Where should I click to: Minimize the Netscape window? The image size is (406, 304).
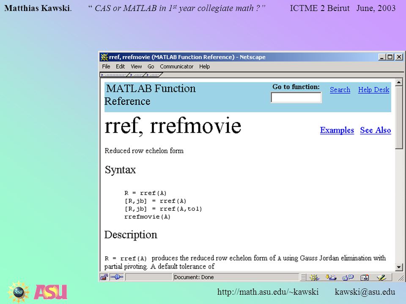381,57
